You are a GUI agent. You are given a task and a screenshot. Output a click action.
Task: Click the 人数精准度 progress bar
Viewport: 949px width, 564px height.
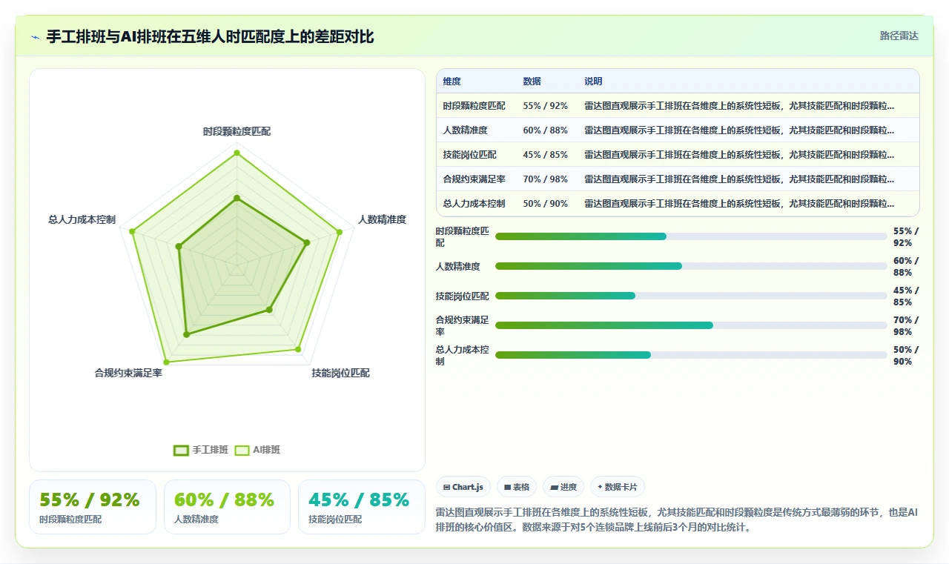(x=691, y=266)
